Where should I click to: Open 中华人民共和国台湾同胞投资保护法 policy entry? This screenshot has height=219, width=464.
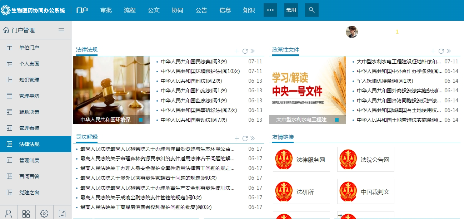[400, 101]
